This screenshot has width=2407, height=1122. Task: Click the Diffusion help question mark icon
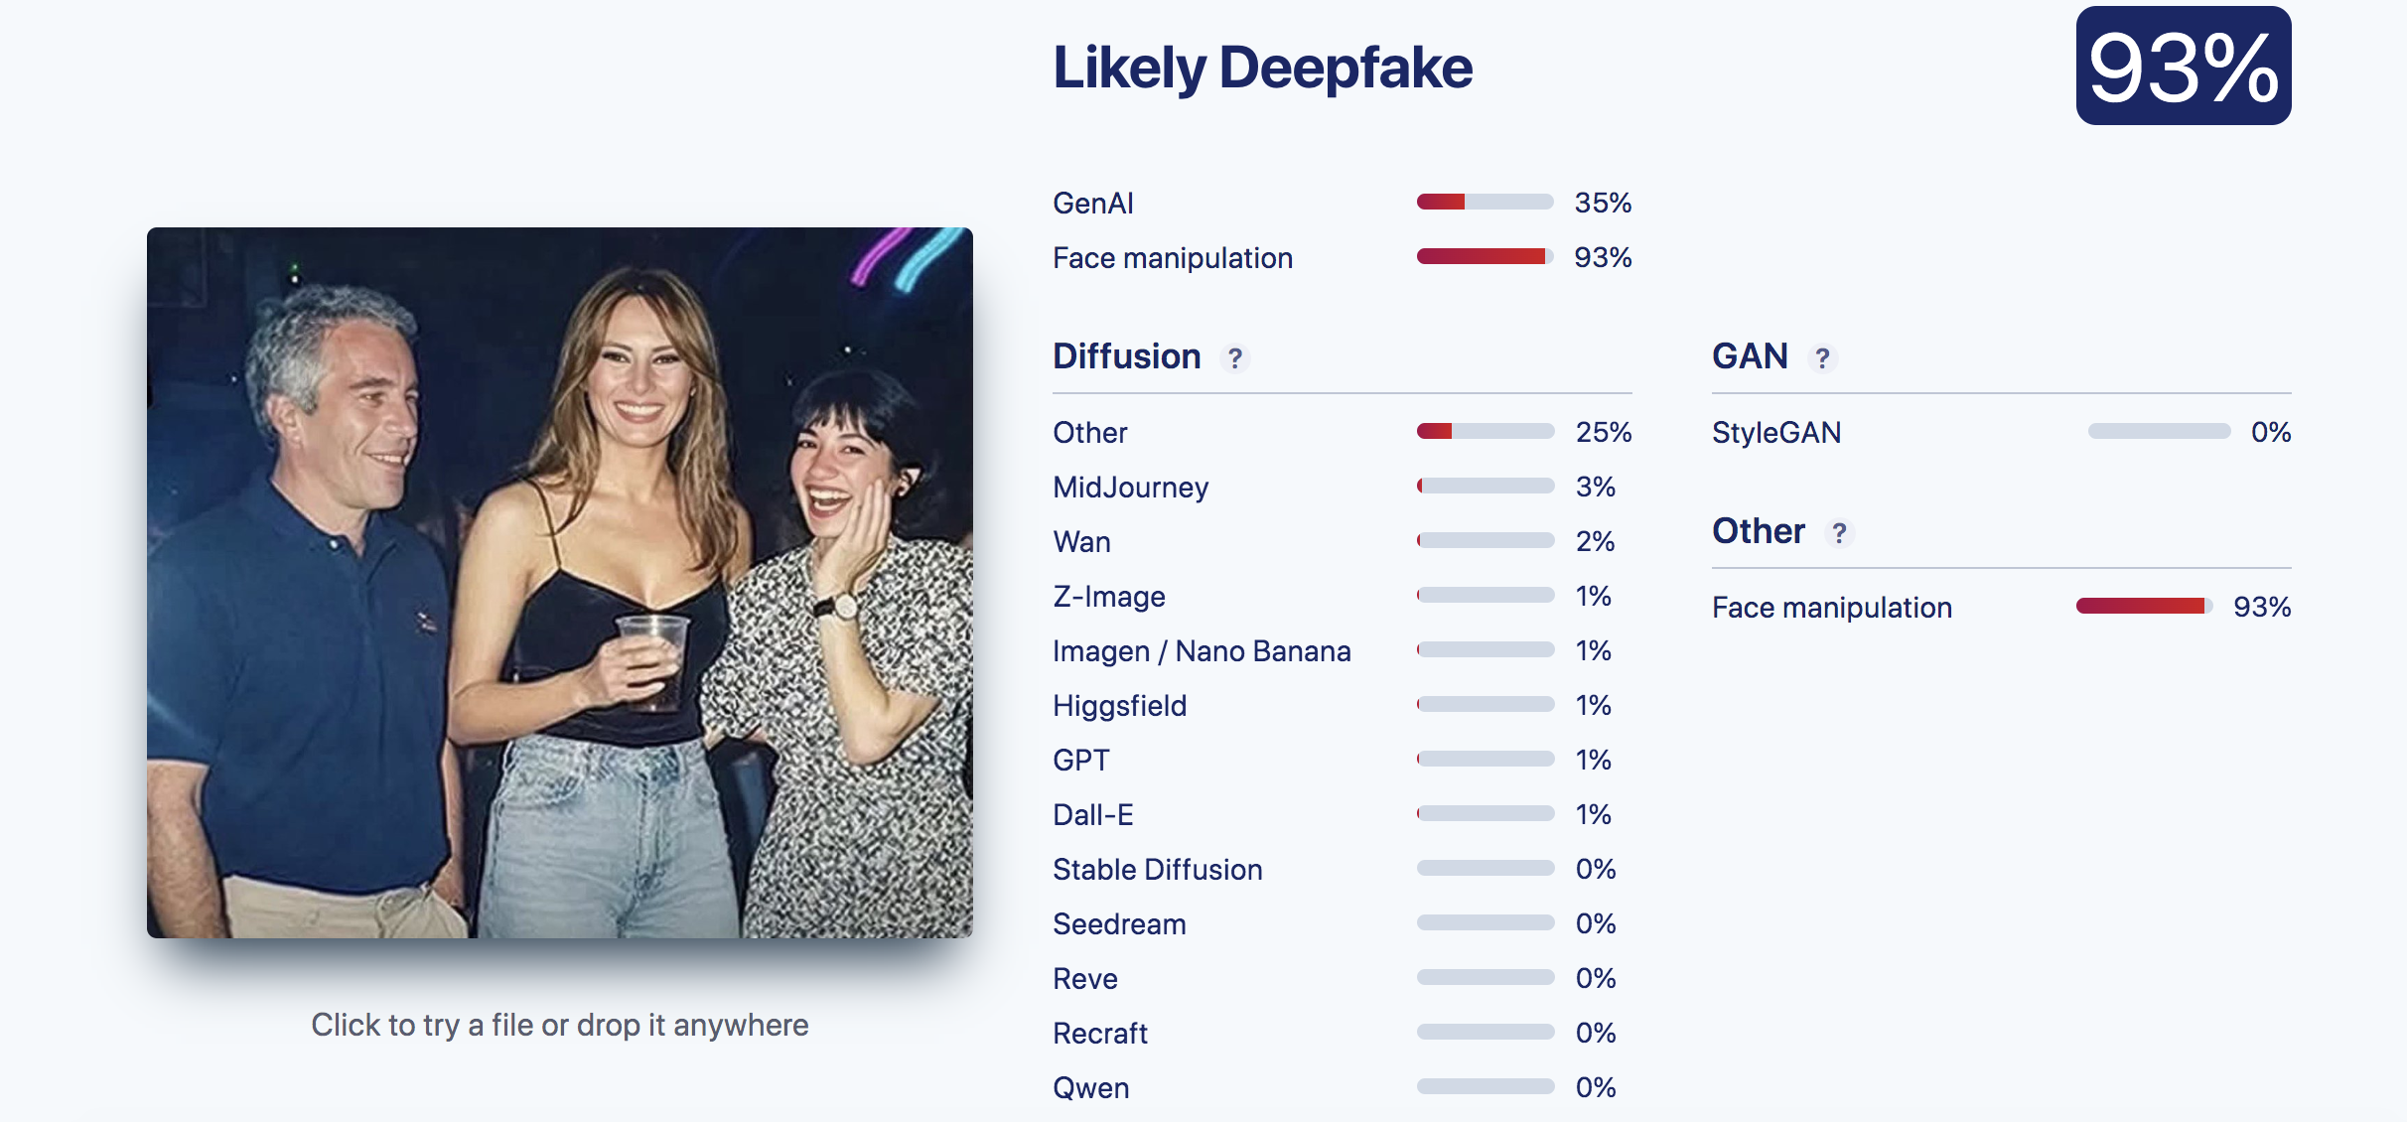[x=1234, y=358]
